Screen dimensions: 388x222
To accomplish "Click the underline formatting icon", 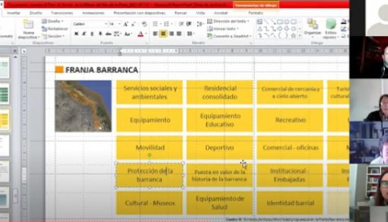I will [91, 34].
